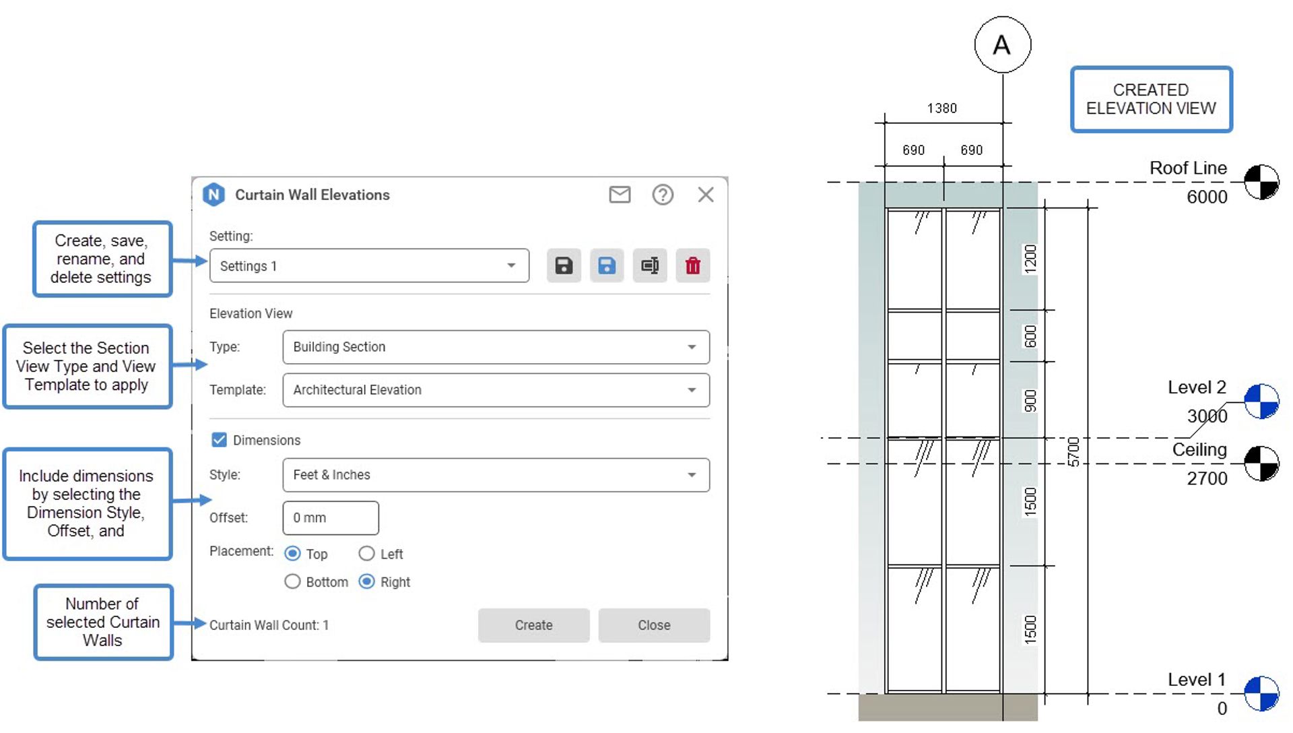
Task: Select the Left placement radio button
Action: tap(366, 553)
